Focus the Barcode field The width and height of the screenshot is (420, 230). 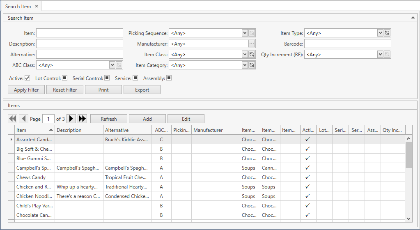(x=348, y=44)
